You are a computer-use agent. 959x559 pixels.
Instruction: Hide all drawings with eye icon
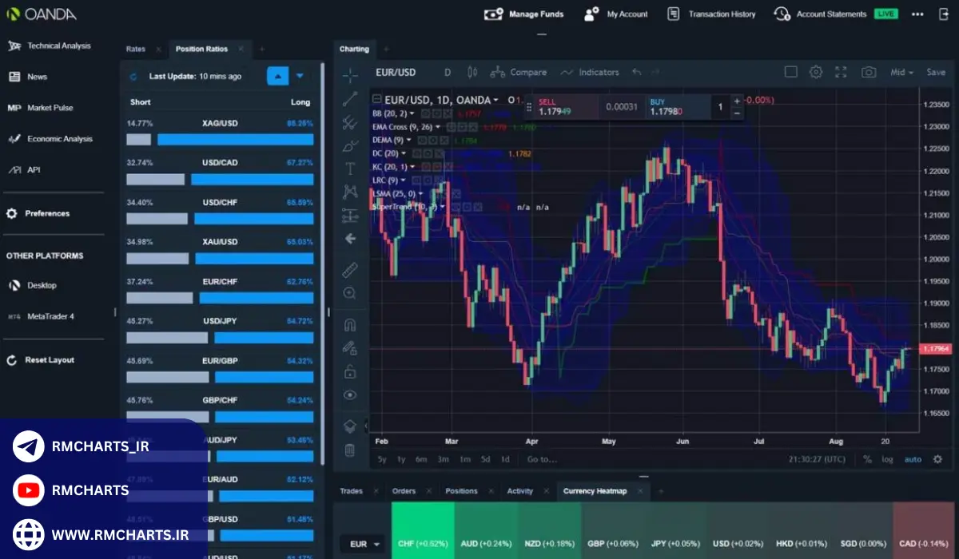[349, 394]
